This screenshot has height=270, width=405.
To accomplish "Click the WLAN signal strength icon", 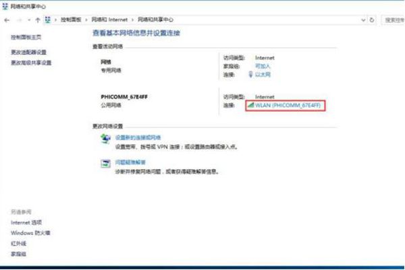I will pyautogui.click(x=249, y=106).
